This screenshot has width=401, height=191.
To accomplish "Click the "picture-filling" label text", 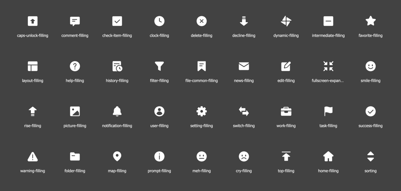I will 75,126.
